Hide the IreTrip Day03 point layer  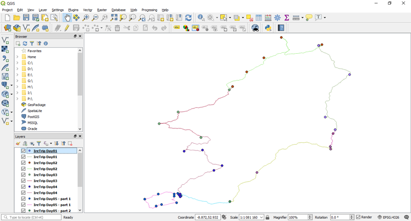tap(23, 175)
